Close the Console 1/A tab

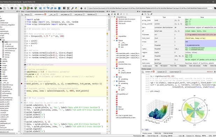click(153, 72)
